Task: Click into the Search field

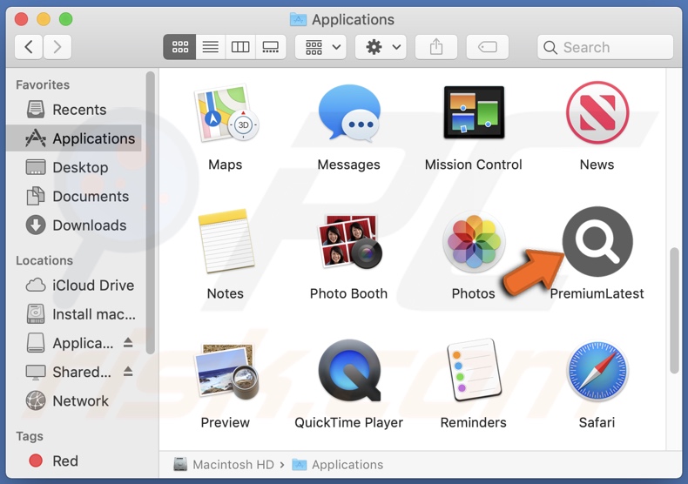Action: click(x=605, y=47)
